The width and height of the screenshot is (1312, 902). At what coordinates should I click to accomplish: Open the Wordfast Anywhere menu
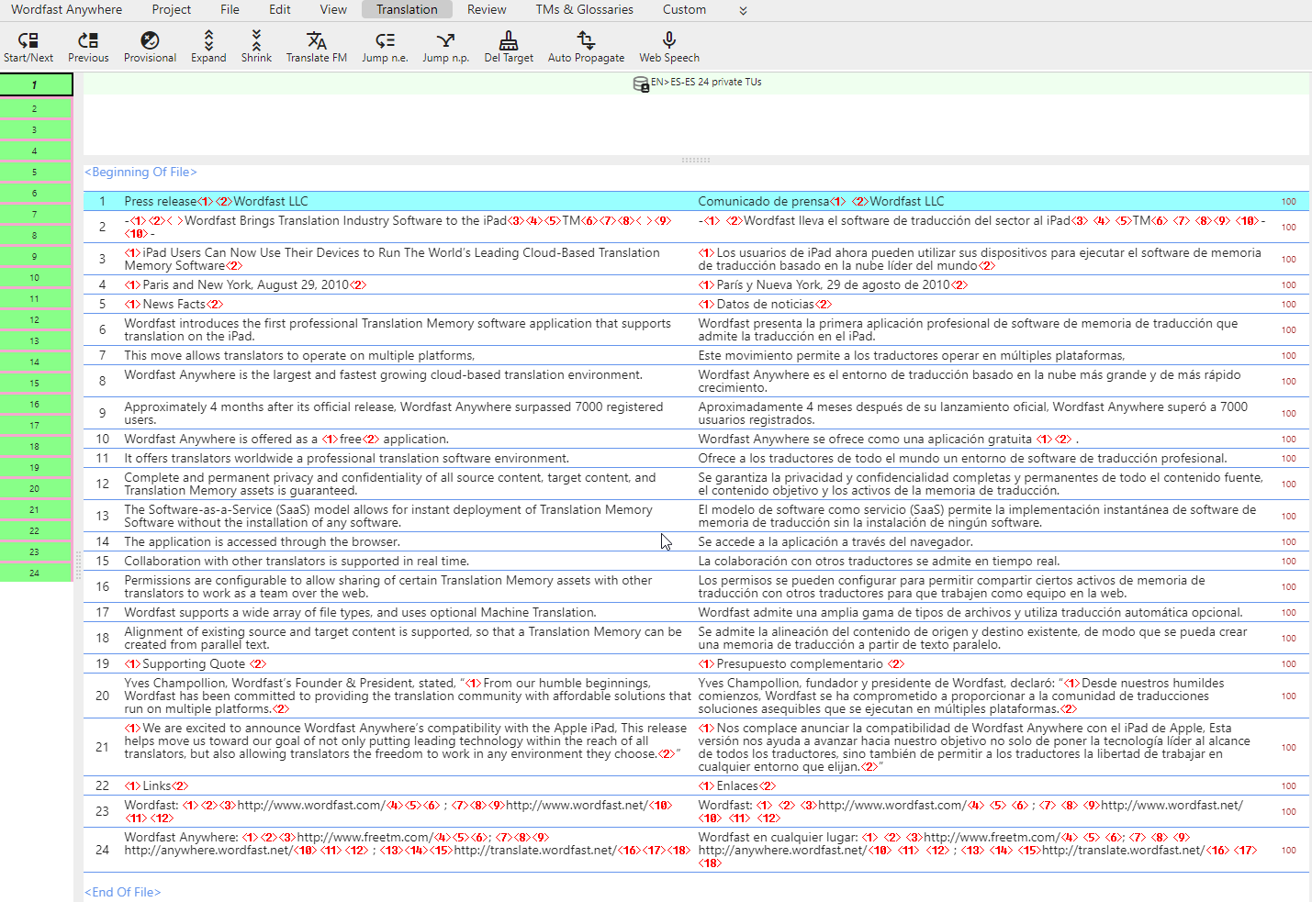pos(66,9)
